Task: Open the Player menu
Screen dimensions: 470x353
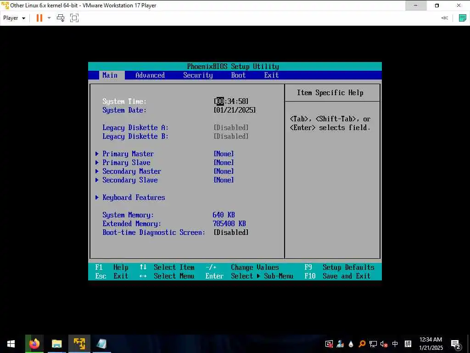Action: click(14, 18)
